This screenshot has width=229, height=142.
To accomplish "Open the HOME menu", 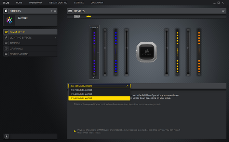I will 19,3.
